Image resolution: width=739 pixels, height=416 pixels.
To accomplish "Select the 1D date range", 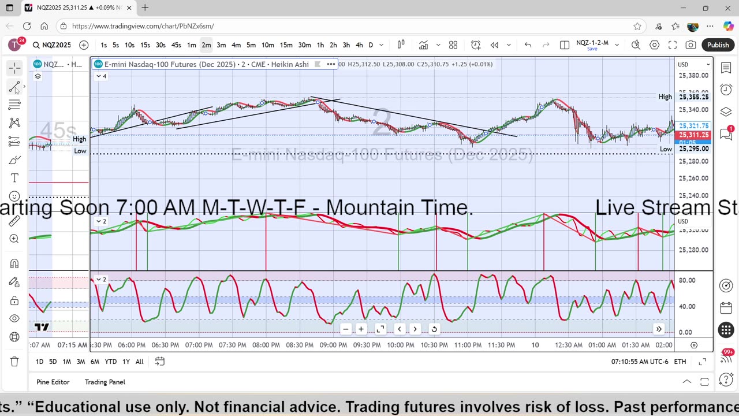I will (x=39, y=362).
